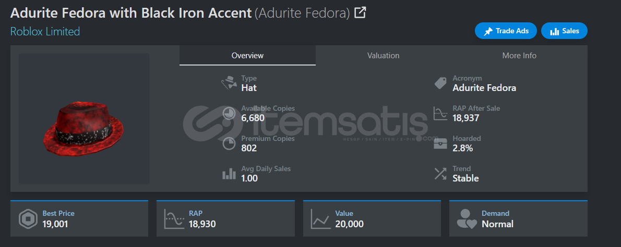Click the hat Type icon

coord(229,83)
